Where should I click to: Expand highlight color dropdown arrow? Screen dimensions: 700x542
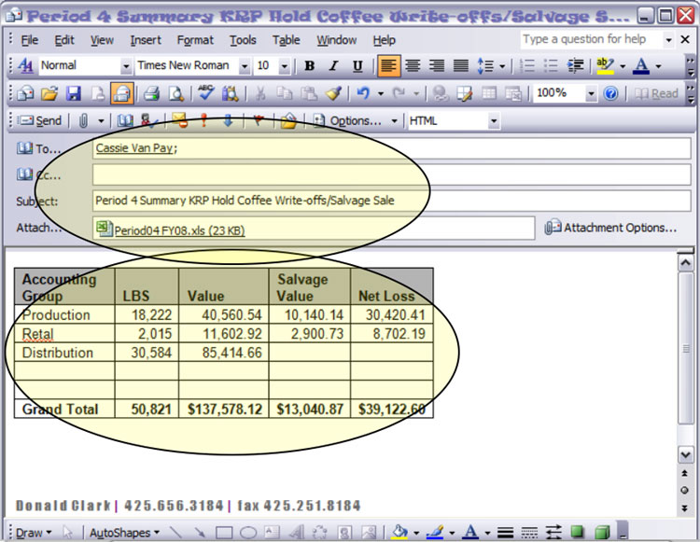623,66
